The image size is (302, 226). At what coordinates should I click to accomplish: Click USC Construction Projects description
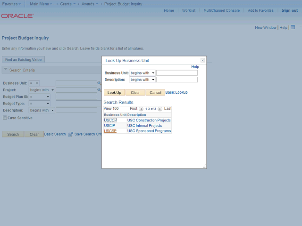149,120
